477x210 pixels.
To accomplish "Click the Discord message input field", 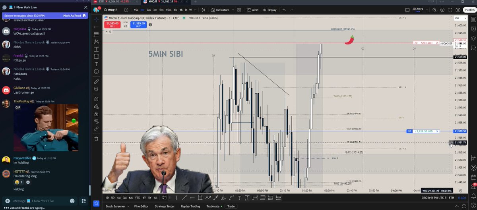I will pyautogui.click(x=39, y=201).
